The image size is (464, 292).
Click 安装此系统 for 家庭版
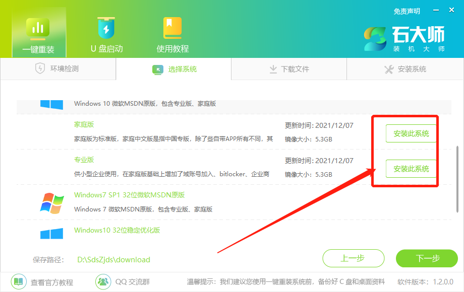410,133
